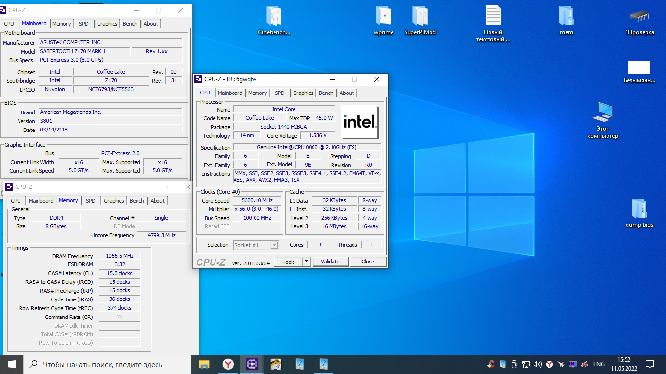Click the Level 3 16 MBytes cache value
This screenshot has height=374, width=666.
[334, 226]
